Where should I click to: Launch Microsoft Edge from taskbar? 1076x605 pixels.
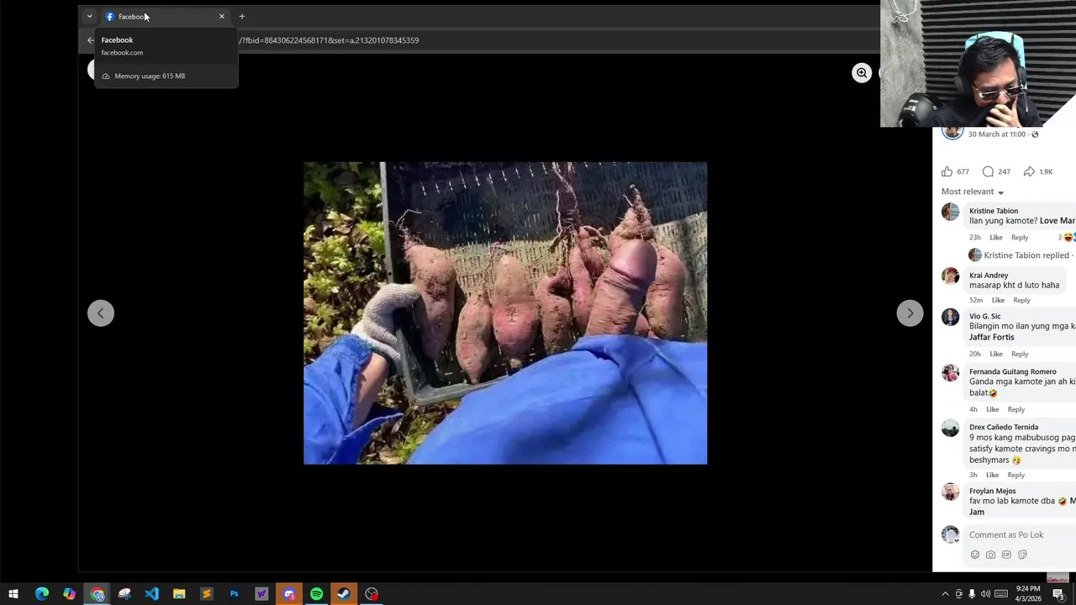tap(42, 594)
